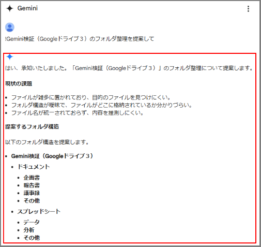Click the black Gemini sparkle logo icon
The width and height of the screenshot is (261, 247).
pyautogui.click(x=10, y=8)
